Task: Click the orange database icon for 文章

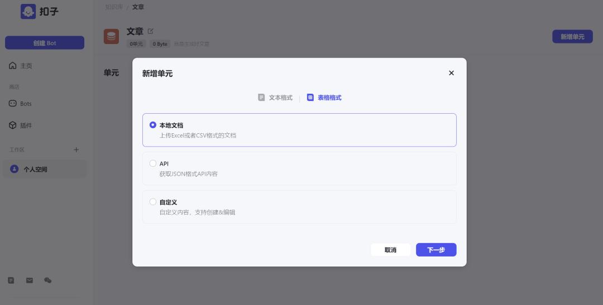Action: (x=112, y=36)
